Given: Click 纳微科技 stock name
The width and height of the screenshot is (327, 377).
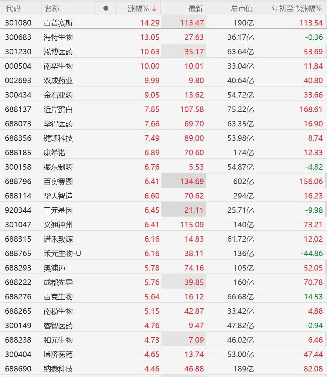Looking at the screenshot, I should click(x=58, y=369).
